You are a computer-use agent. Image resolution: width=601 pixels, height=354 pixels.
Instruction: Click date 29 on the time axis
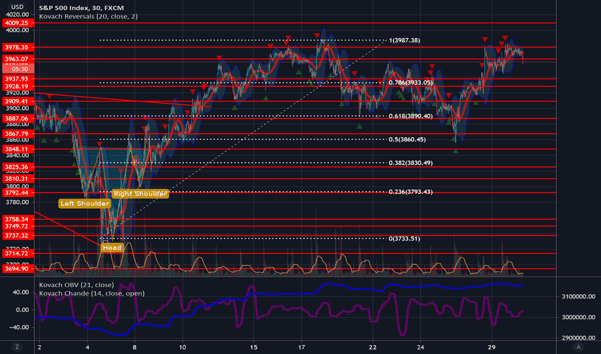tap(492, 348)
